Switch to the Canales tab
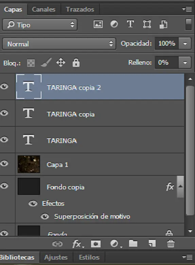The width and height of the screenshot is (195, 265). coord(44,9)
